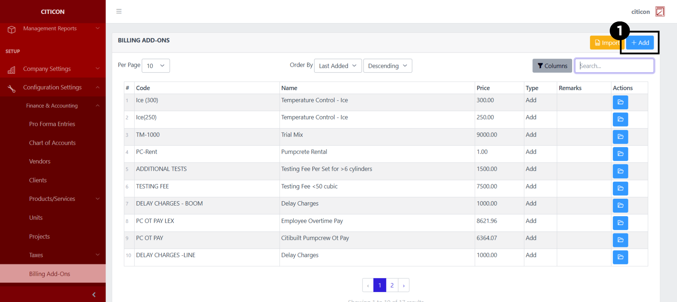Open folder action for PC OT PAY row

(620, 240)
